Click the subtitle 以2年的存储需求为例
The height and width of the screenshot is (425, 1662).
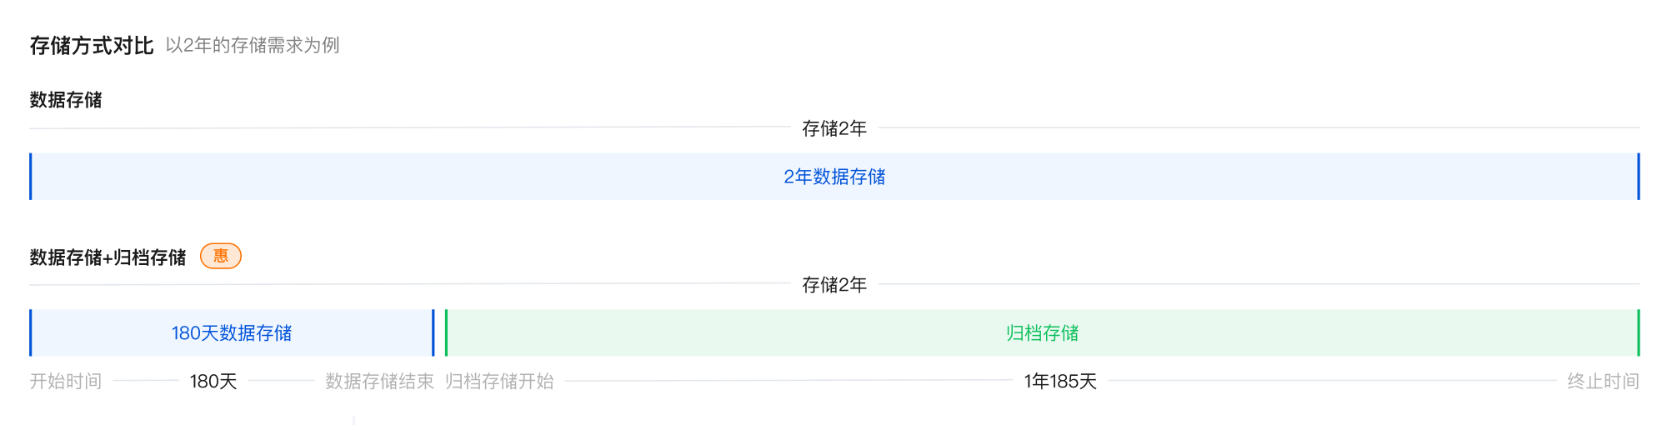(x=253, y=45)
